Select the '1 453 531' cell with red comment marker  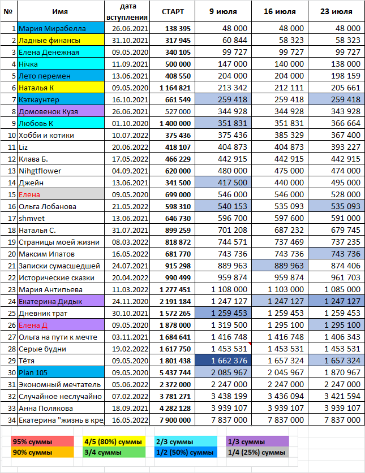coord(223,349)
